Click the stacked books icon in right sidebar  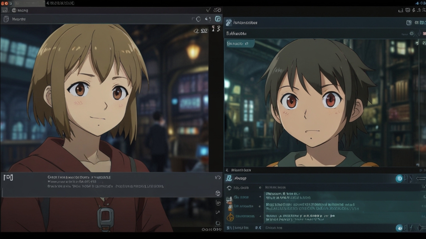click(230, 203)
